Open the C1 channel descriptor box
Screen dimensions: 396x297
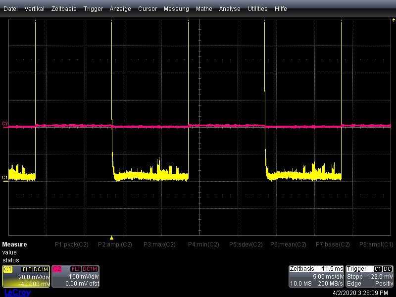26,277
